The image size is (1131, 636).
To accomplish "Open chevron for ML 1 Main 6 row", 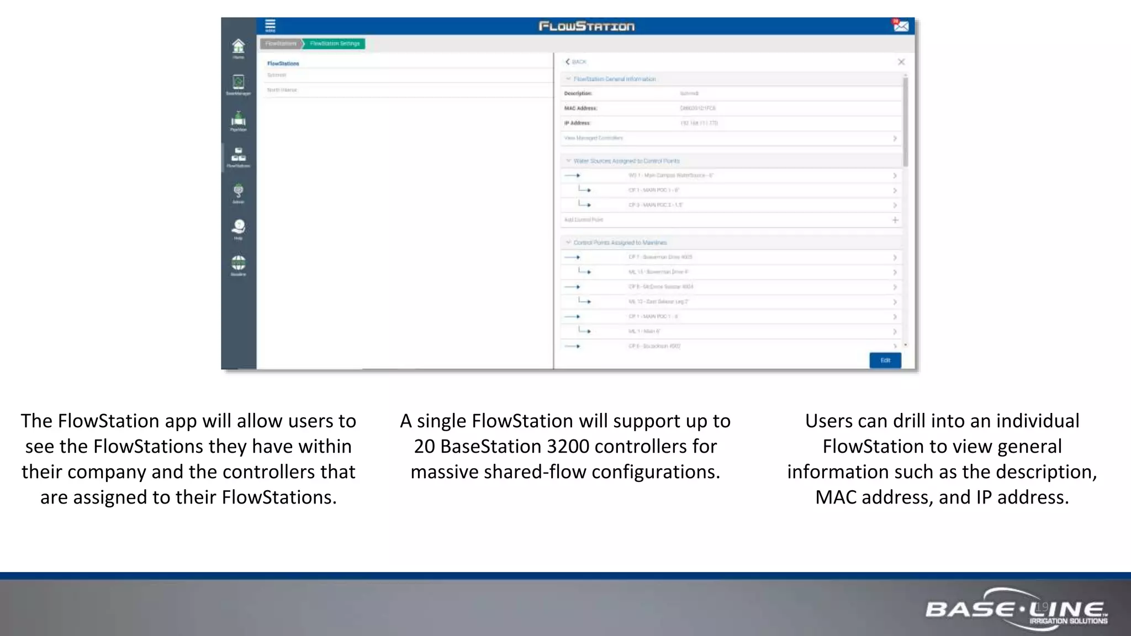I will point(895,332).
